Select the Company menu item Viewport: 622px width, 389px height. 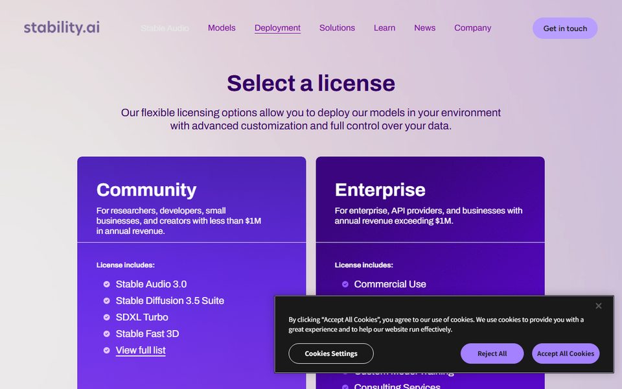click(x=472, y=28)
